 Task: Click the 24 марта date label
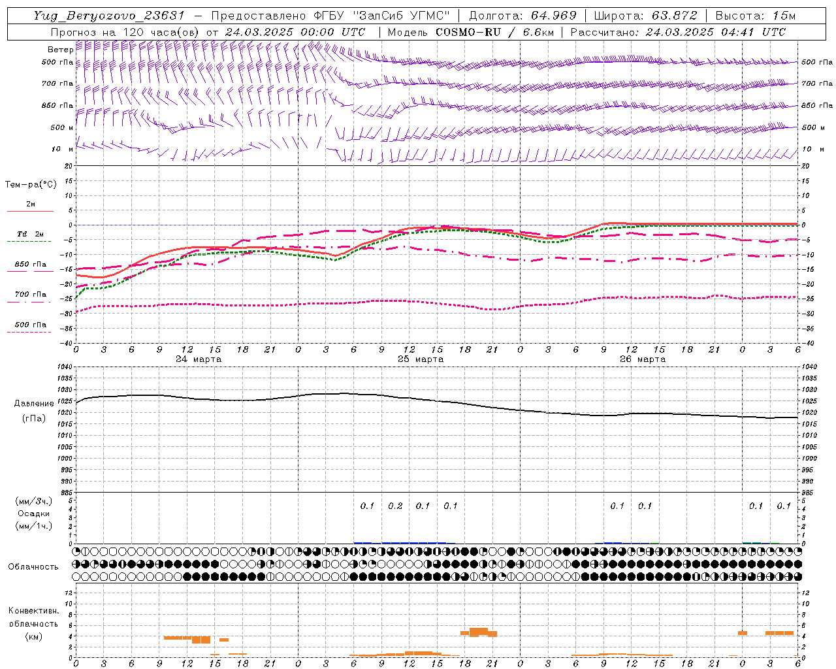199,359
